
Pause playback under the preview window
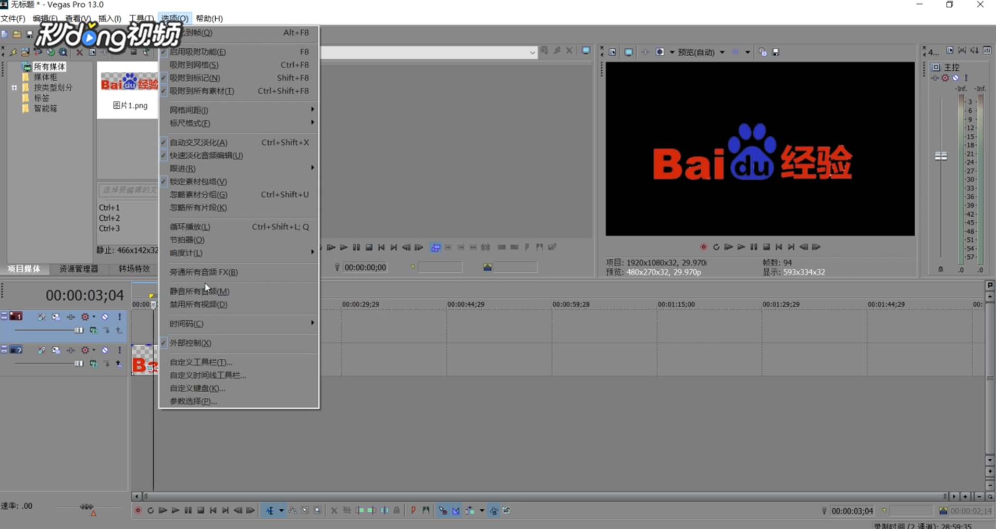point(754,247)
